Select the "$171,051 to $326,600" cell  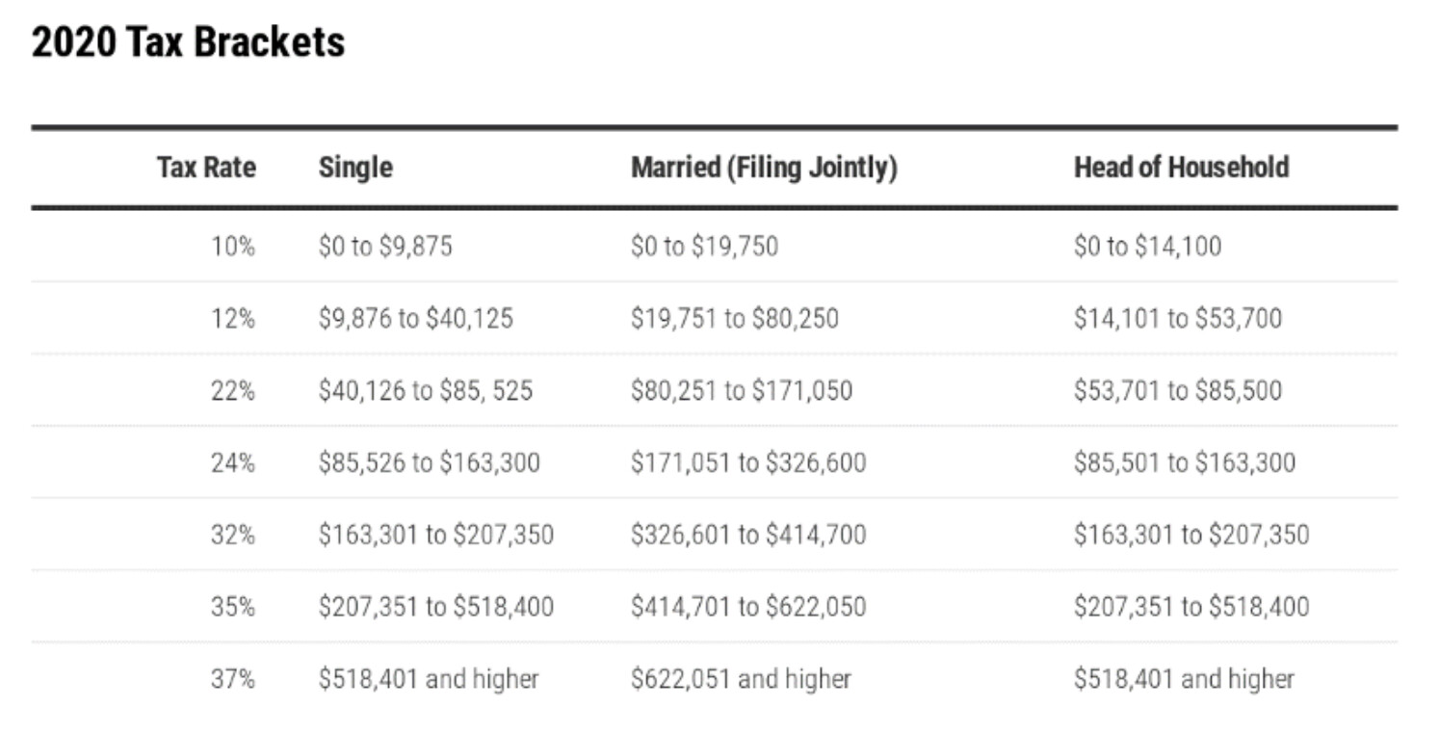(x=748, y=463)
